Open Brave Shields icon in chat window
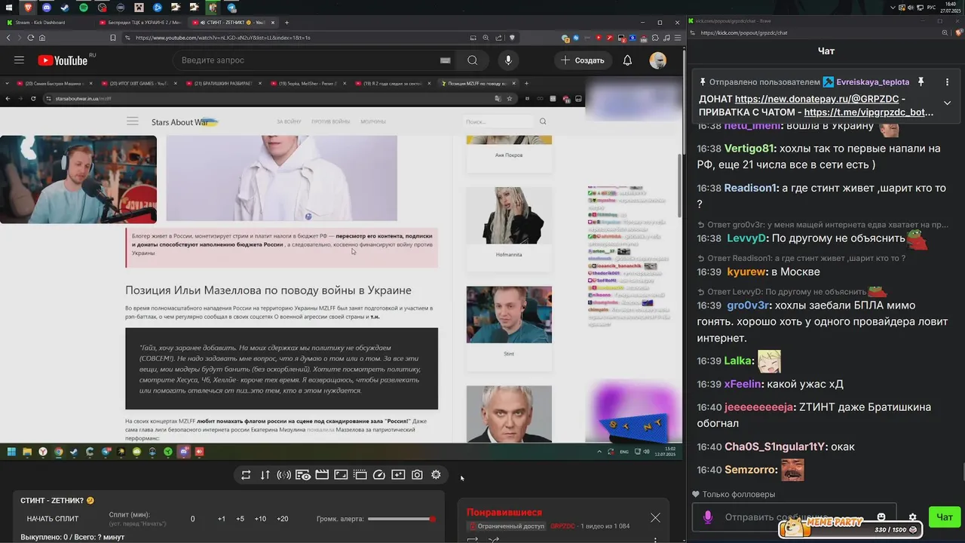The width and height of the screenshot is (965, 543). [x=959, y=32]
